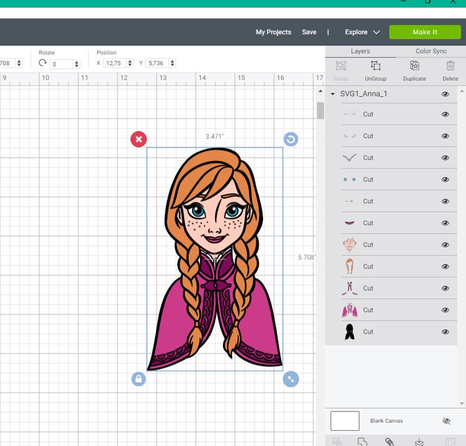This screenshot has height=446, width=466.
Task: Hide the blue eyes layer
Action: (445, 180)
